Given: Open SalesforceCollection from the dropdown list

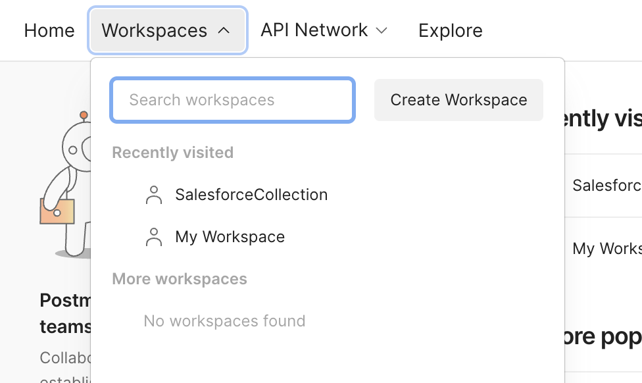Looking at the screenshot, I should coord(251,195).
